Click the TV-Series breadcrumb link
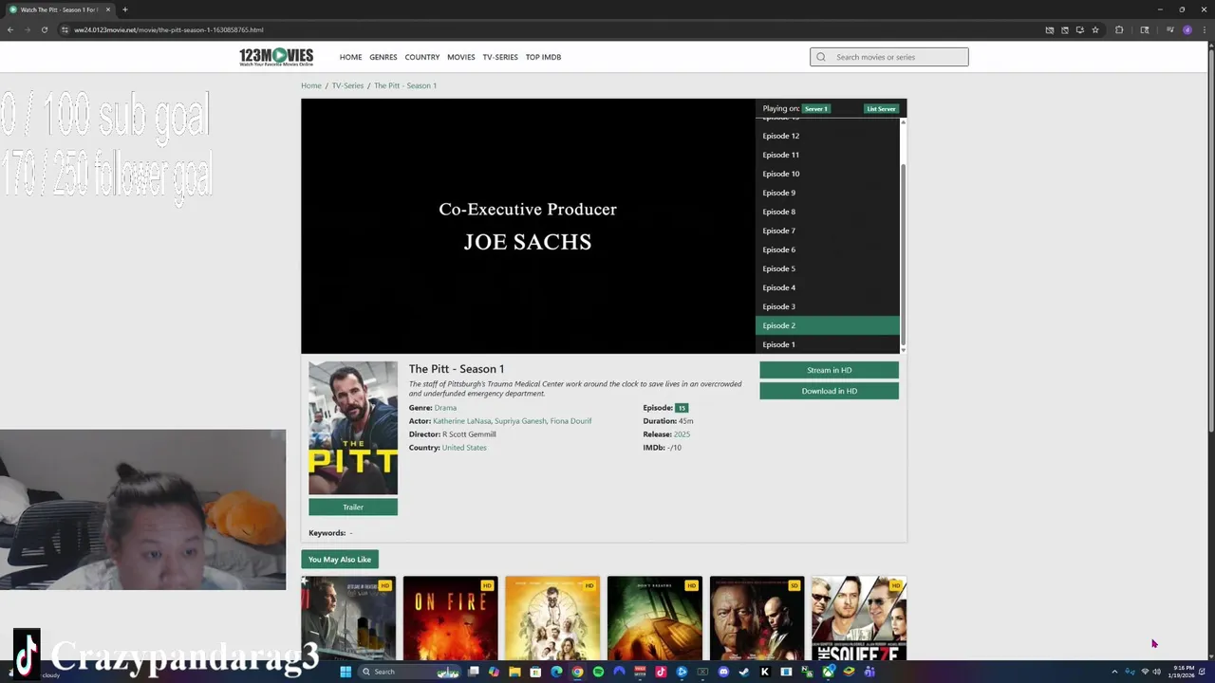Screen dimensions: 1215x683 pyautogui.click(x=347, y=85)
